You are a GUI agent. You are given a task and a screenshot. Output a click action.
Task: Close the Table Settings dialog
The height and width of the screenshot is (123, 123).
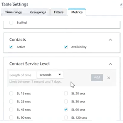coord(121,5)
